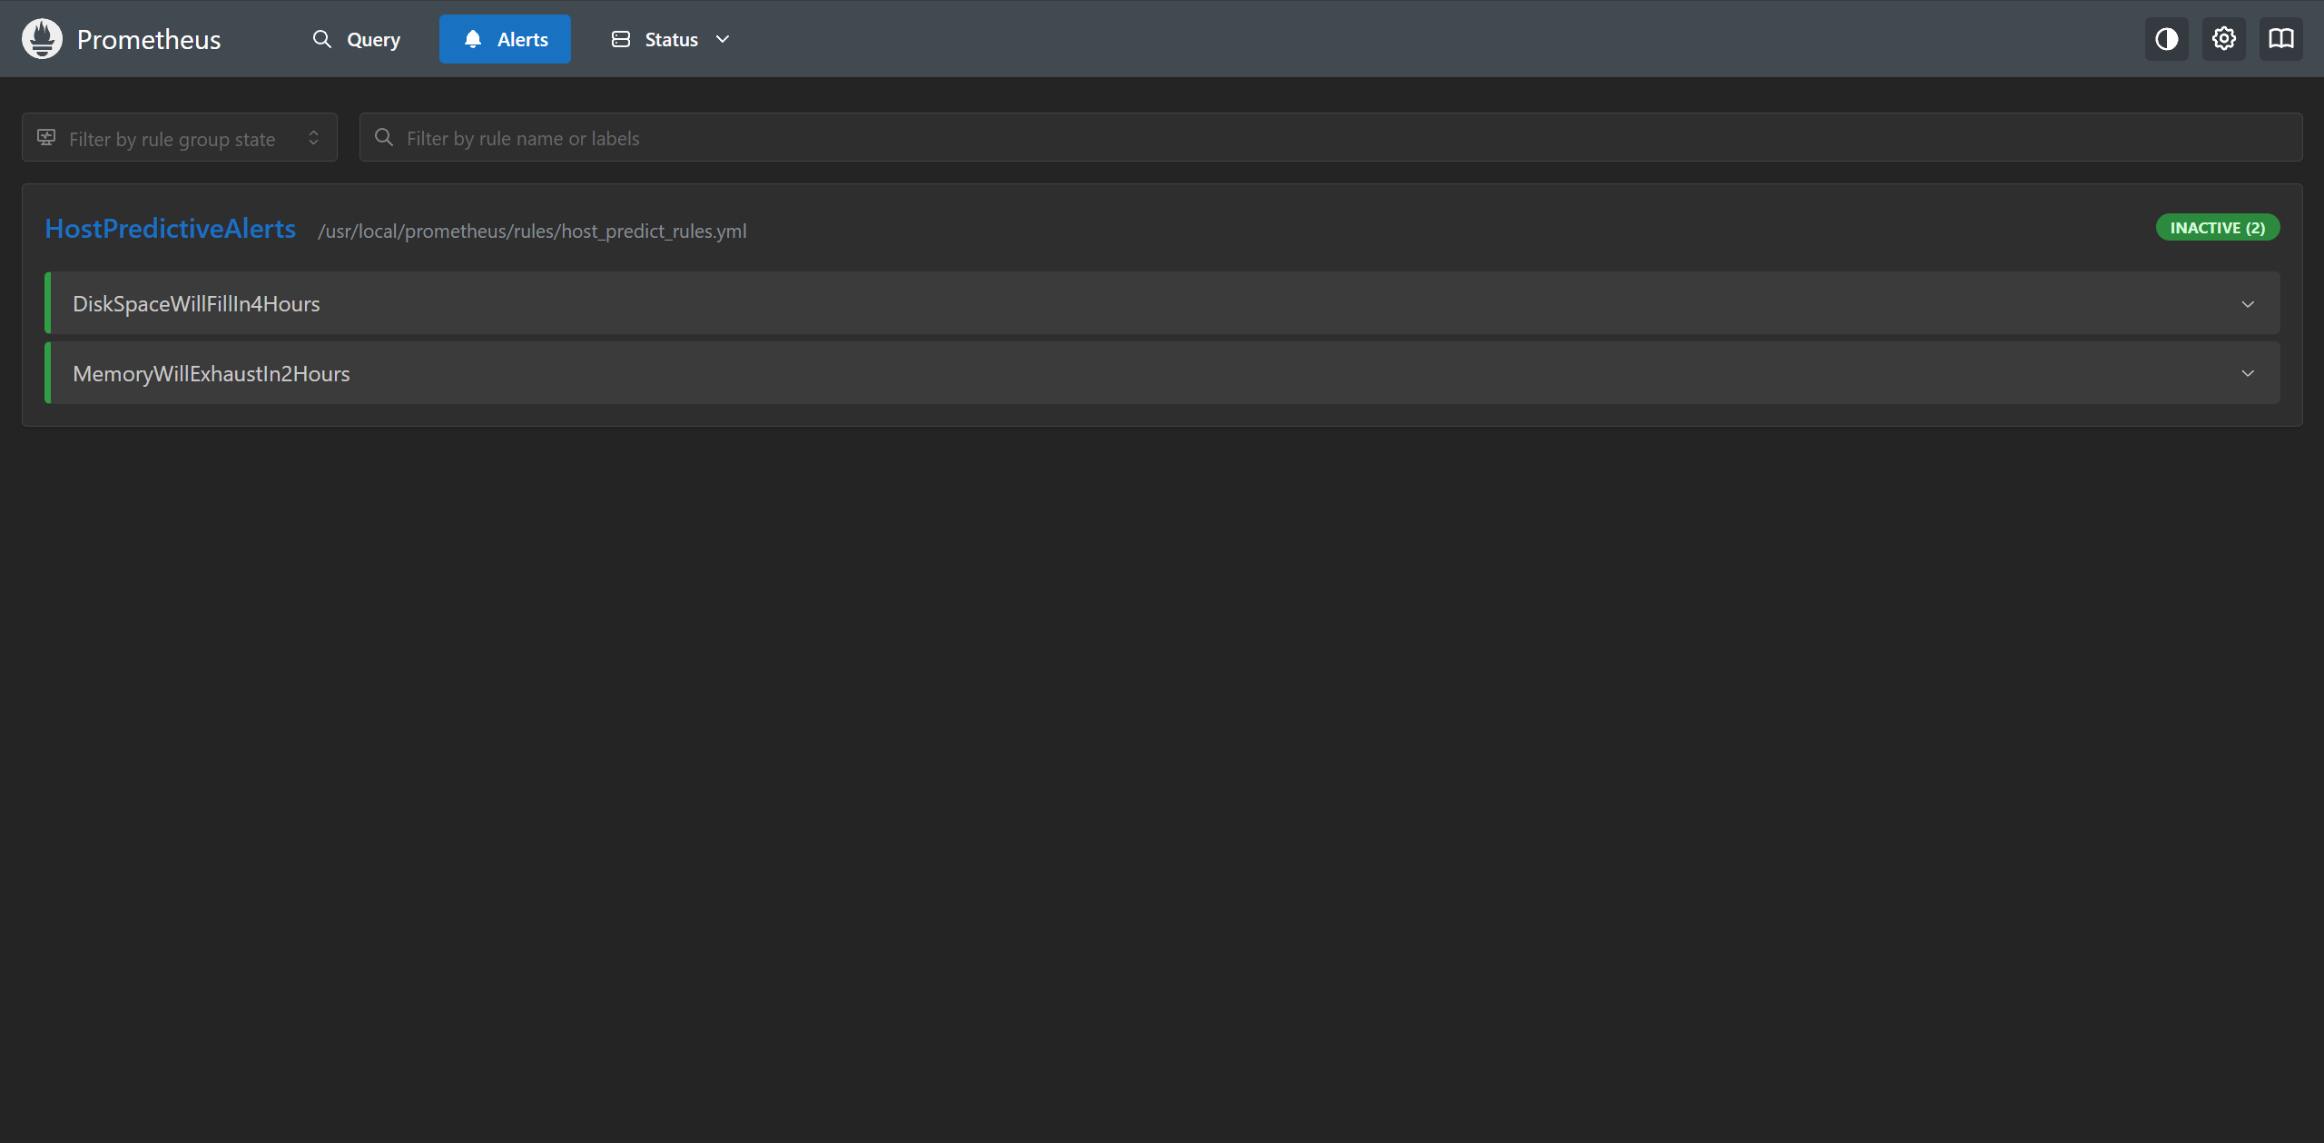Click the server icon beside Status

621,39
